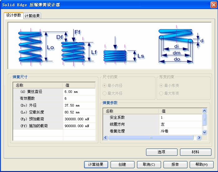Select 最大形变 radio button

tap(161, 93)
